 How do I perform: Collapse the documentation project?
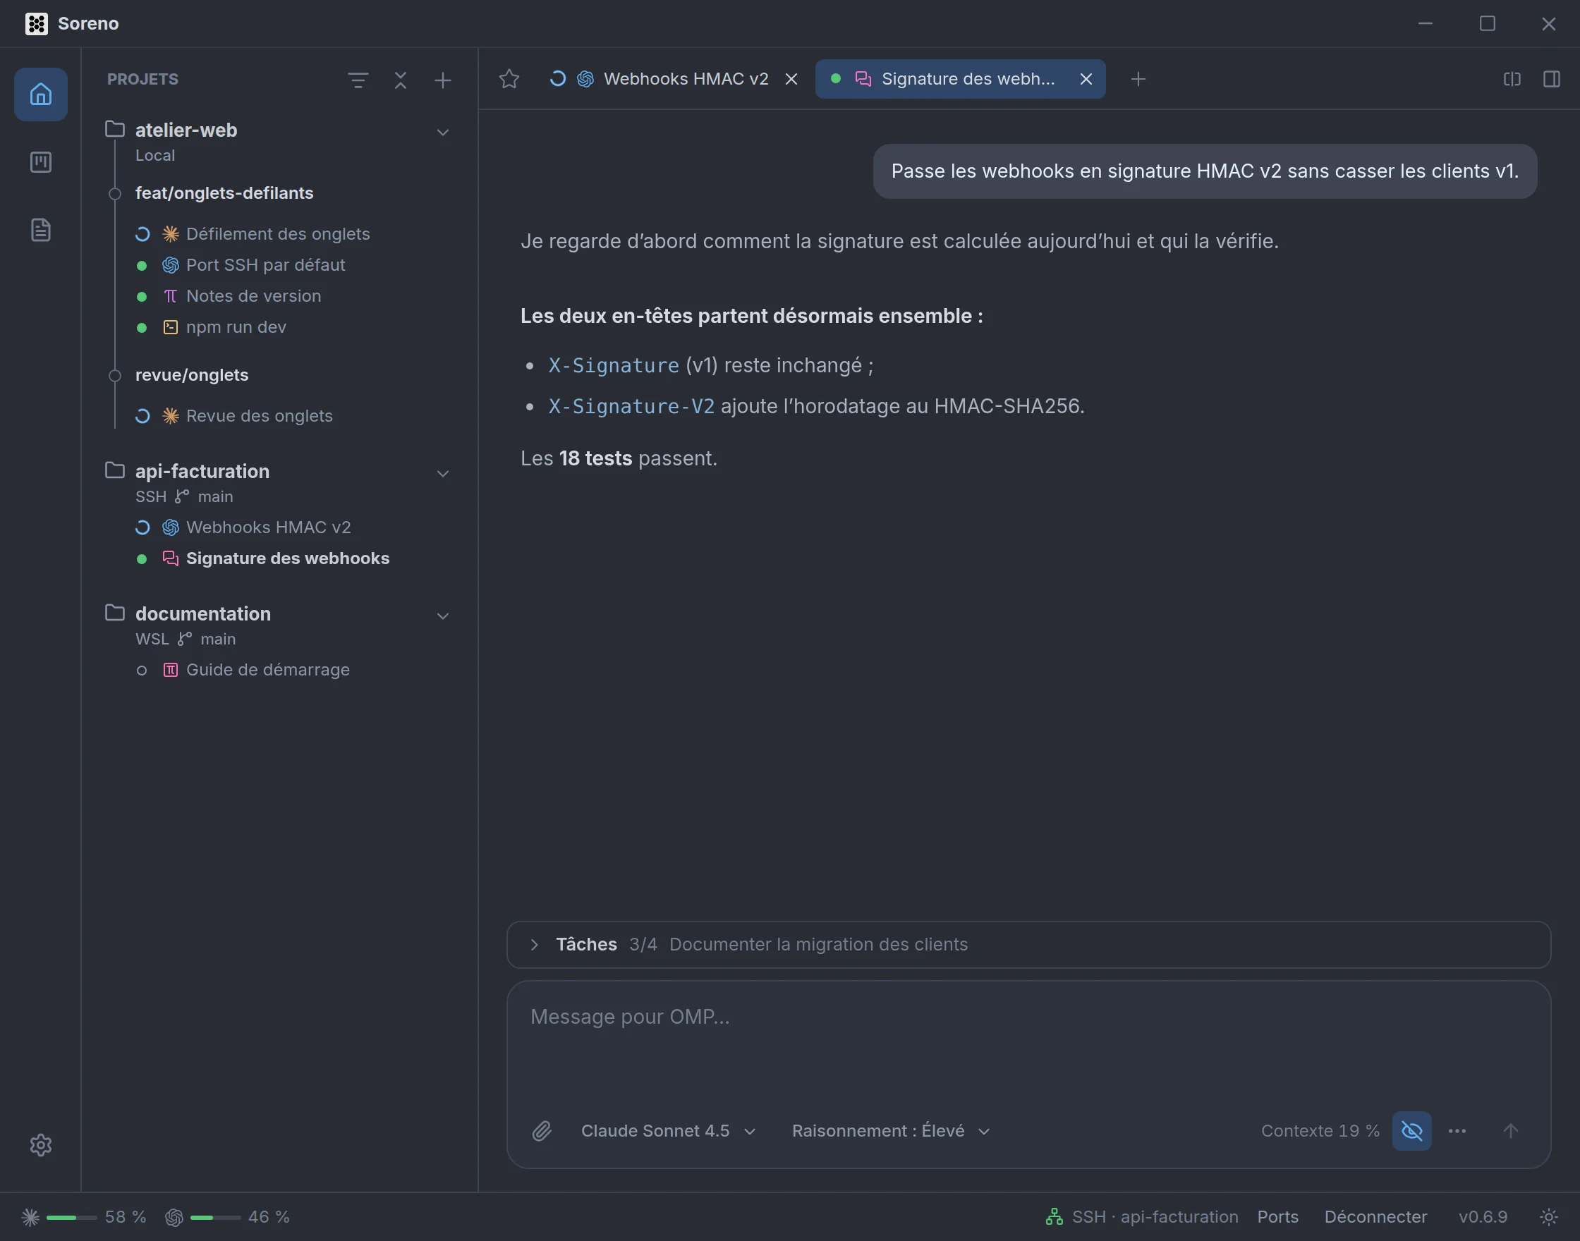click(x=442, y=616)
